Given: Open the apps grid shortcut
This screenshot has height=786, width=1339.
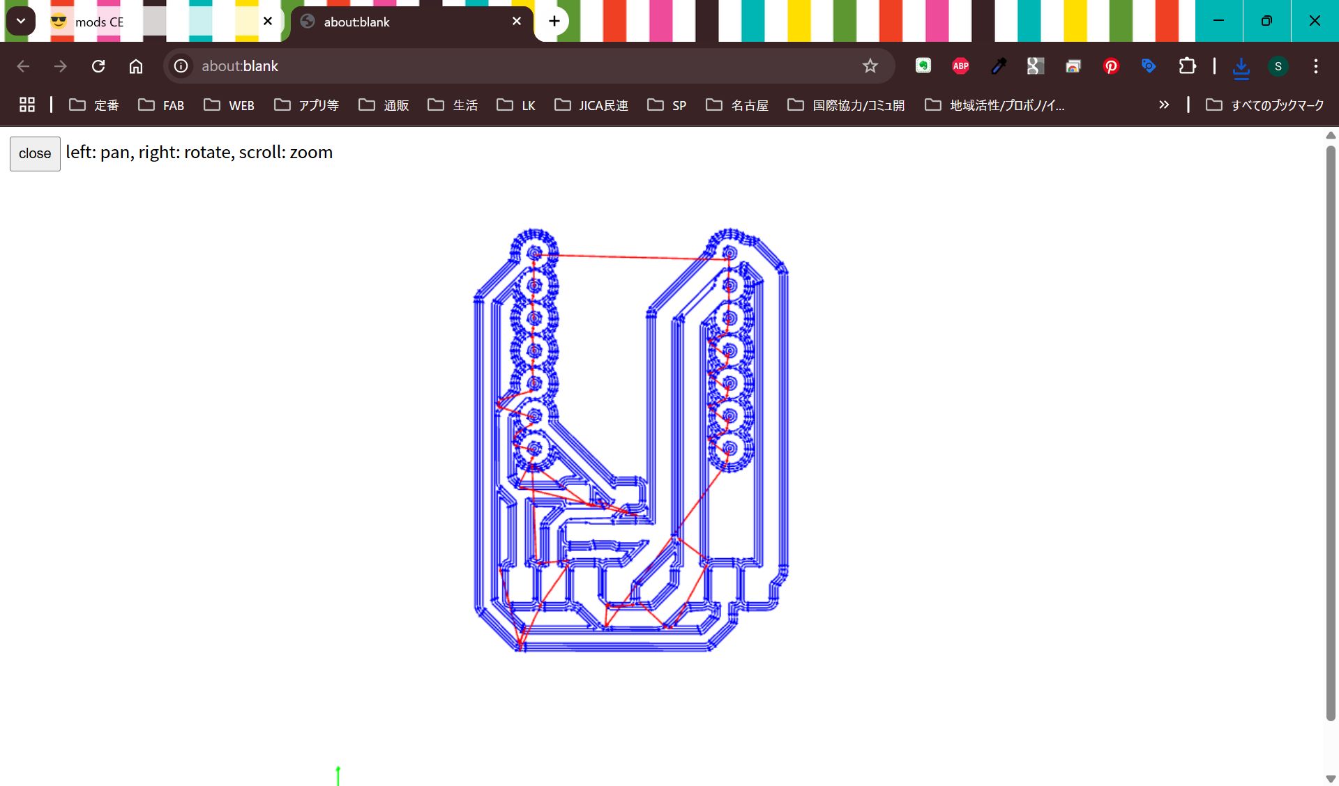Looking at the screenshot, I should pyautogui.click(x=27, y=105).
